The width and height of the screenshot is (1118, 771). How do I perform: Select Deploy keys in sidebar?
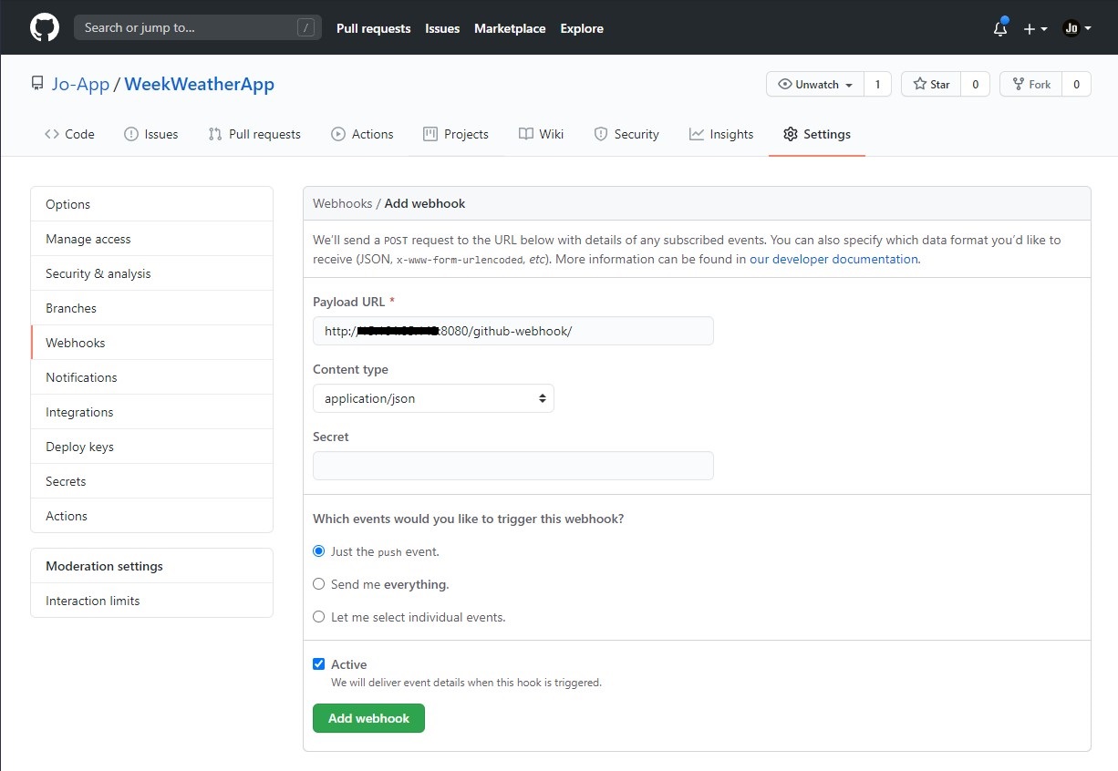point(151,447)
